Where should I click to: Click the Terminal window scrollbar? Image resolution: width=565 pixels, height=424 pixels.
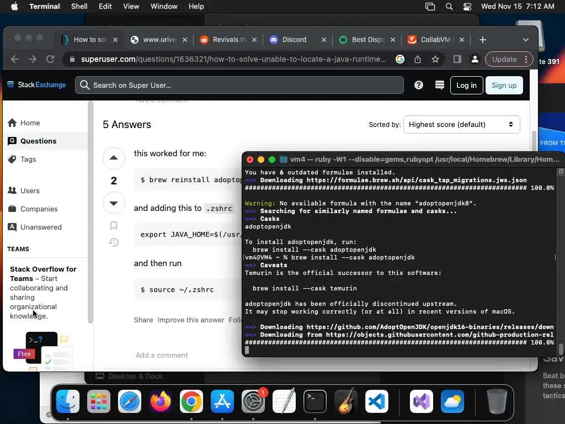pyautogui.click(x=561, y=349)
